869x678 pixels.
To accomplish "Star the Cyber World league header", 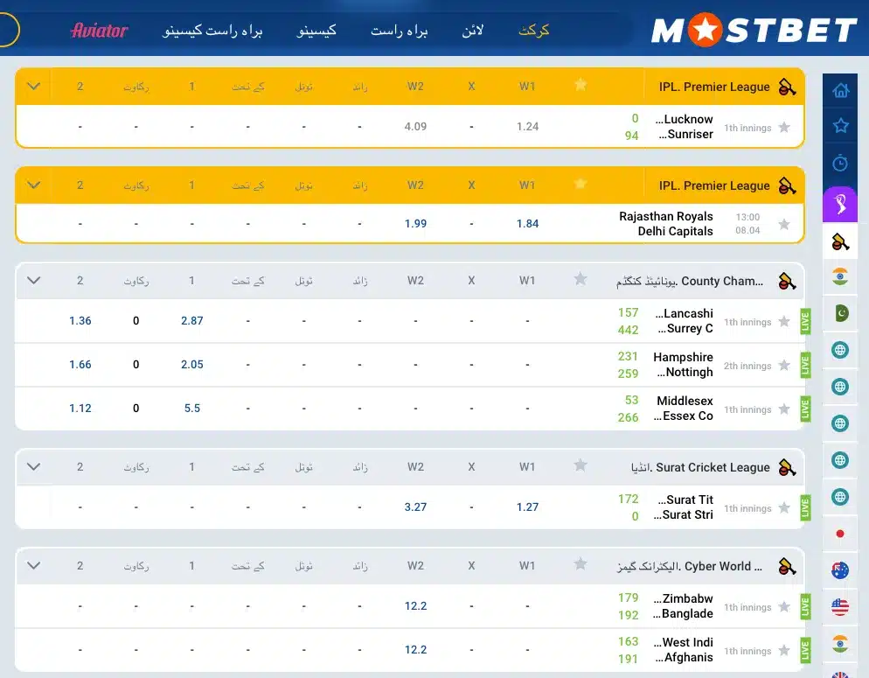I will [x=580, y=563].
